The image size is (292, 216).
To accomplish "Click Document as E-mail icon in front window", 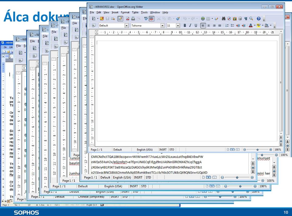I will coord(113,19).
